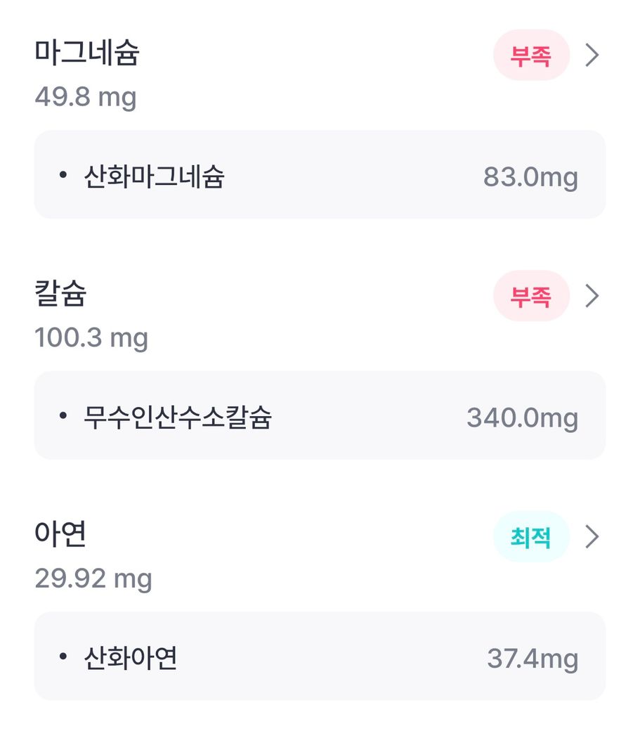Tap the 최적 badge for 아연

pyautogui.click(x=531, y=537)
